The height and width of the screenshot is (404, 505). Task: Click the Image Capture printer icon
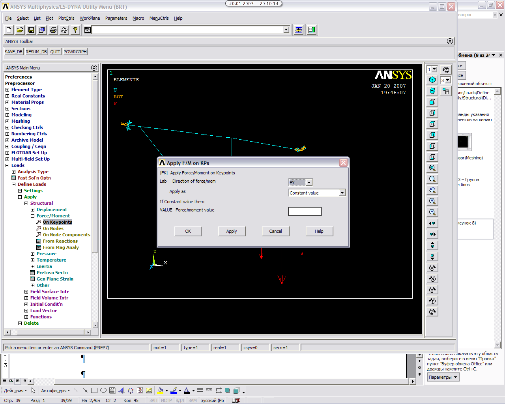click(x=53, y=30)
